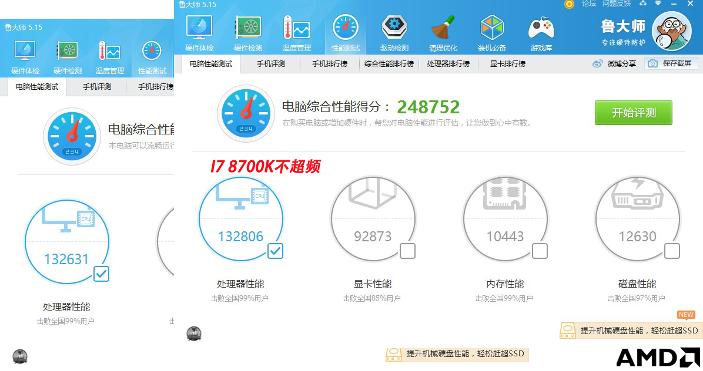
Task: Share results via 微博分享
Action: tap(614, 63)
